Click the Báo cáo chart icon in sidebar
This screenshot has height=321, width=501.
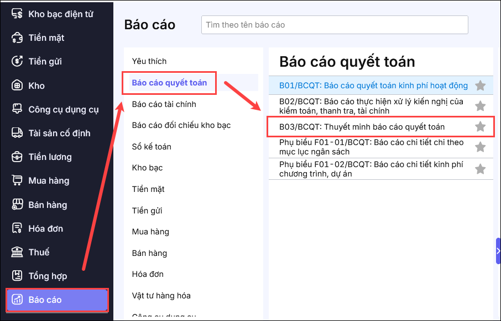[17, 299]
